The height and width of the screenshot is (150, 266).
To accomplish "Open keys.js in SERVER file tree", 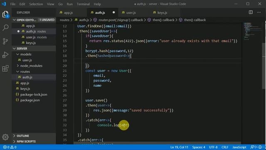I will 34,89.
